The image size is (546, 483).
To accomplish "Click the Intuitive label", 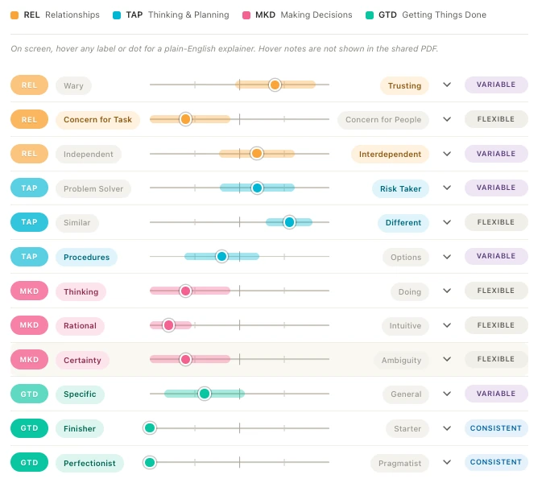I will click(x=405, y=326).
